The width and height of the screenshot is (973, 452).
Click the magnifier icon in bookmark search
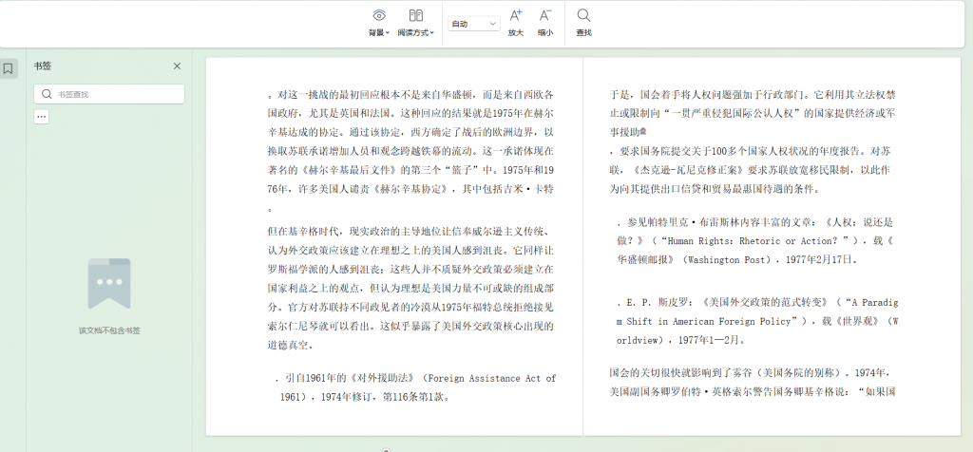[47, 94]
